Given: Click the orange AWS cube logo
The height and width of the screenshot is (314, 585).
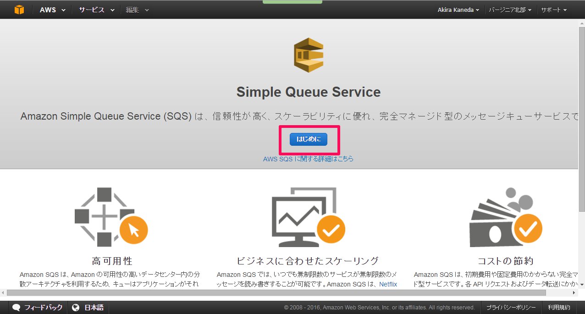Looking at the screenshot, I should 19,10.
